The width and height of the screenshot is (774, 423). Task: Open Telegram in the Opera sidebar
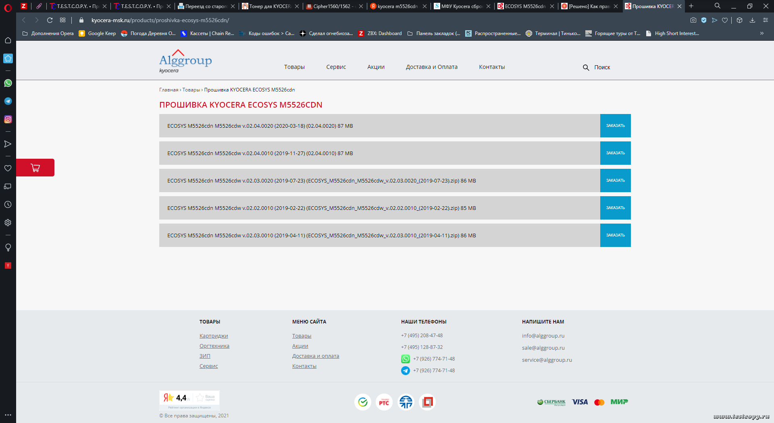point(8,101)
